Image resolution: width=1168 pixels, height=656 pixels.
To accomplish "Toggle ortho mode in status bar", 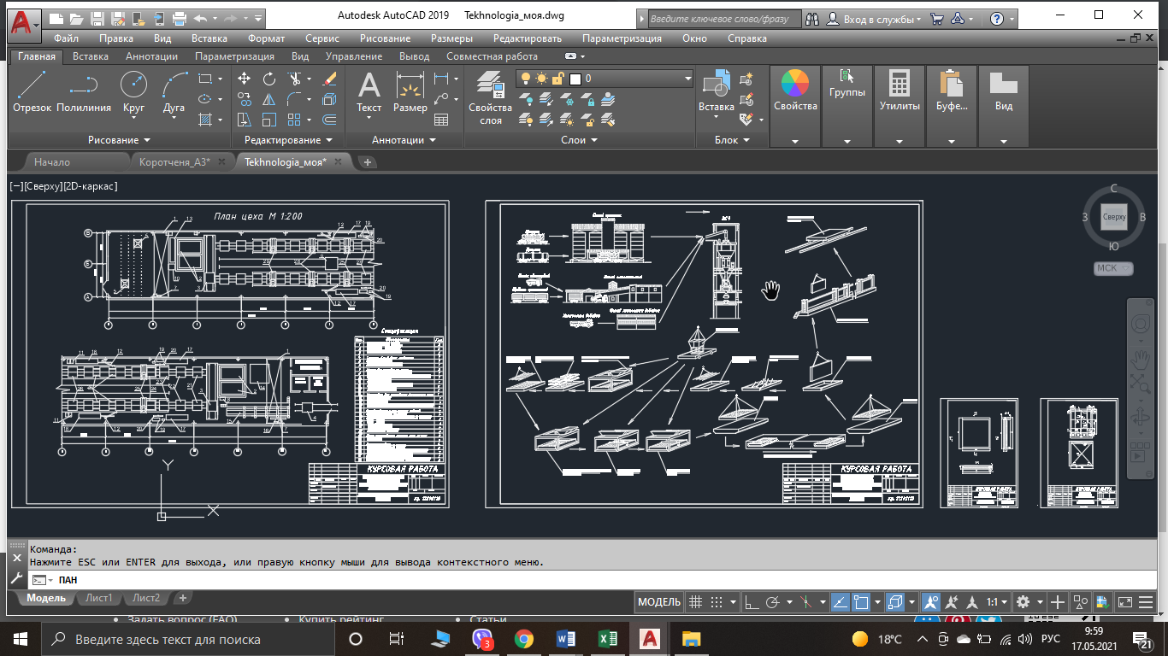I will click(752, 602).
